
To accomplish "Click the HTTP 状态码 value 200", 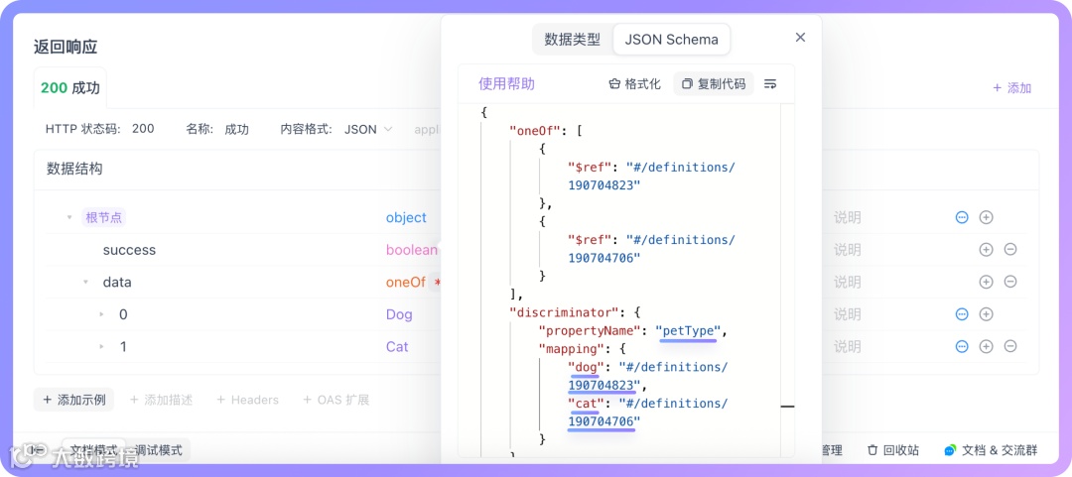I will pyautogui.click(x=143, y=129).
